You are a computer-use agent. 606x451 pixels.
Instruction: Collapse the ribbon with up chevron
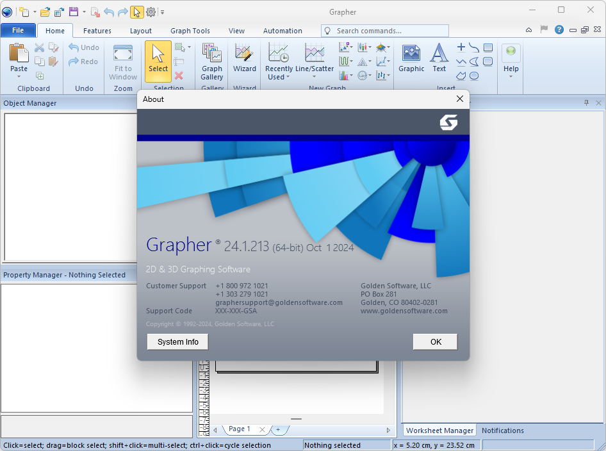coord(528,29)
